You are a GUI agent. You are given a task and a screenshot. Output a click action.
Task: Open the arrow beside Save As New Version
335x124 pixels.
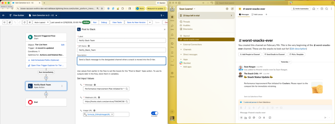coord(150,22)
